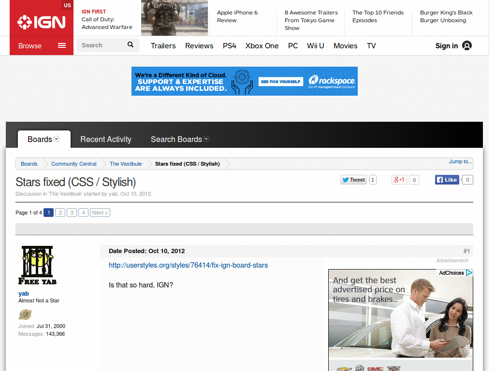Viewport: 495px width, 371px height.
Task: Open the Jump to... menu
Action: [x=460, y=162]
